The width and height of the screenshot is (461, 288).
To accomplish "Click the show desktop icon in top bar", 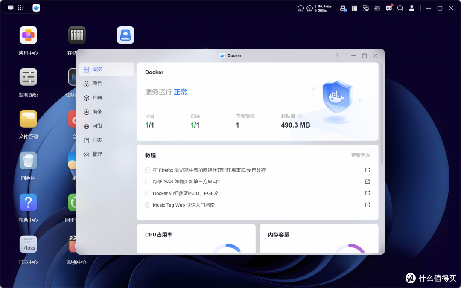I will [x=11, y=8].
